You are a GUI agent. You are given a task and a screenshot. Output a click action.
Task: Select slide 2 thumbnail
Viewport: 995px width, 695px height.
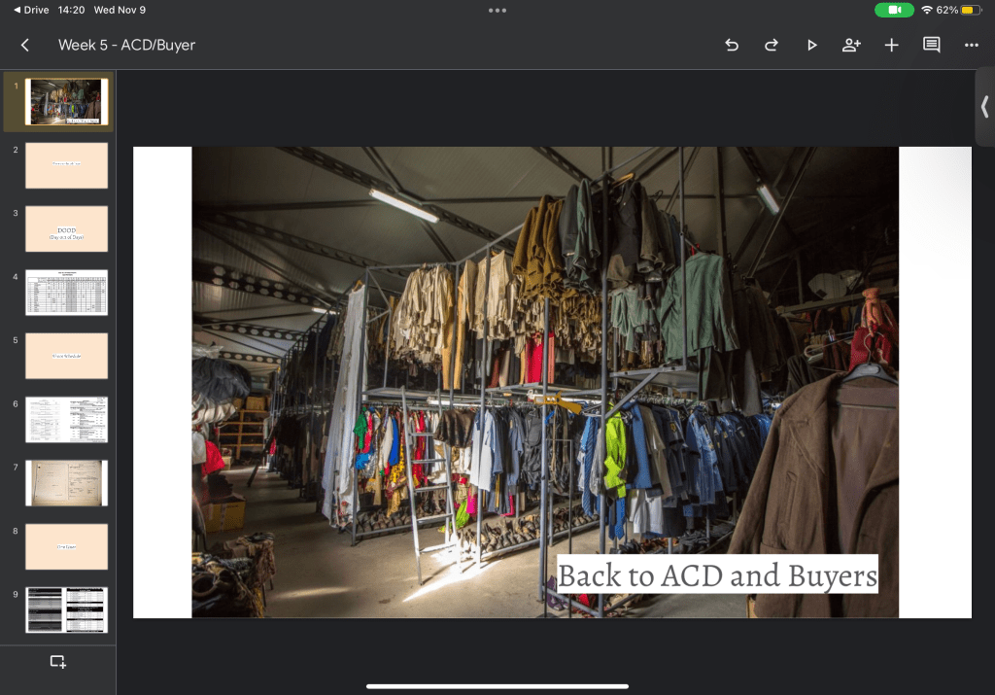point(66,165)
